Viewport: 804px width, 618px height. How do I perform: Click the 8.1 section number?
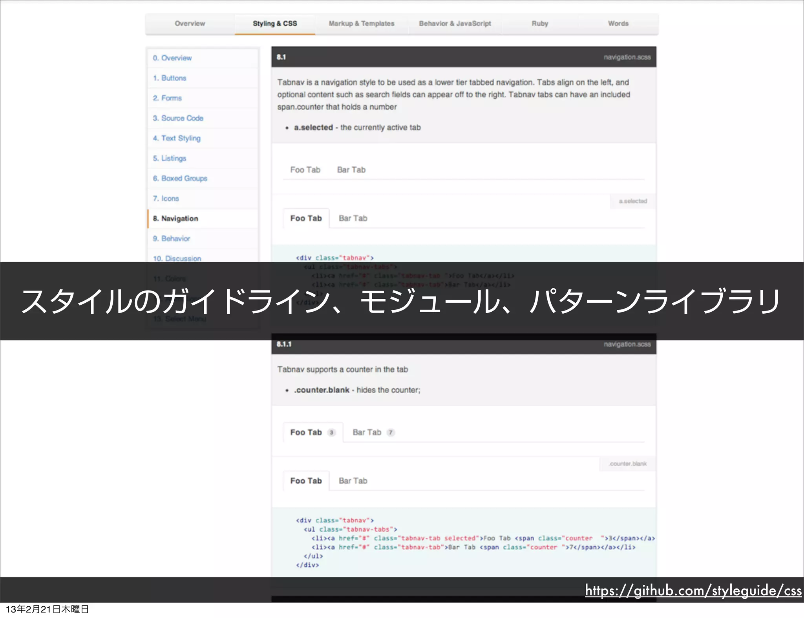point(281,57)
